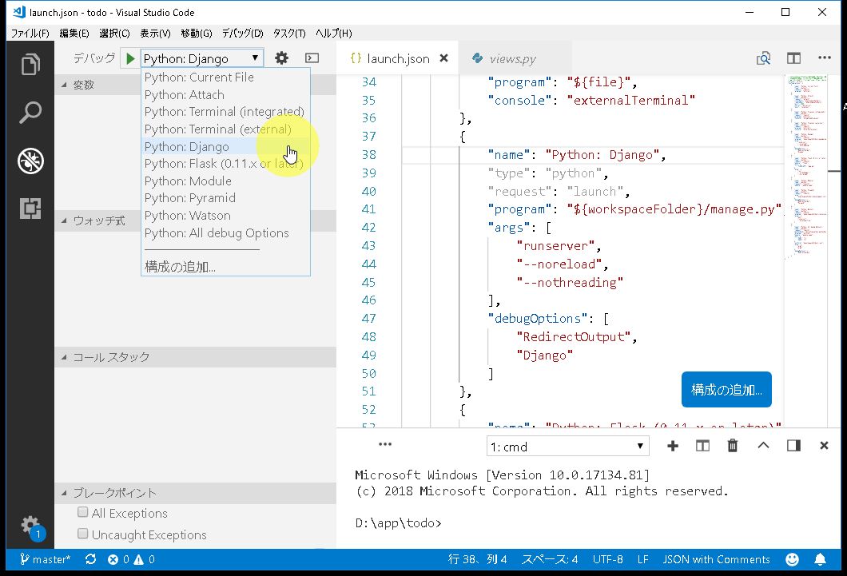
Task: Add a new terminal with plus icon
Action: click(x=672, y=446)
